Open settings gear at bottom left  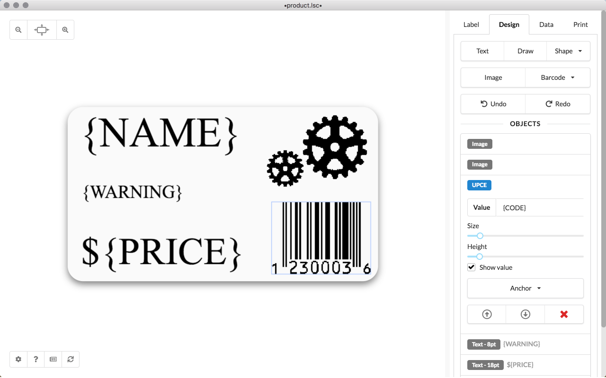coord(18,359)
